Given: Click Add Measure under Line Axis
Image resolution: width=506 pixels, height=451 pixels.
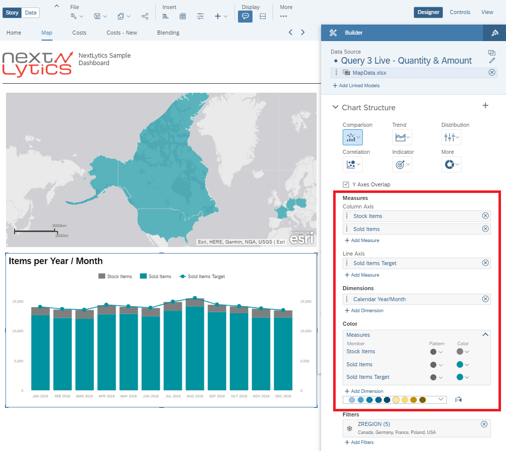Looking at the screenshot, I should [362, 275].
